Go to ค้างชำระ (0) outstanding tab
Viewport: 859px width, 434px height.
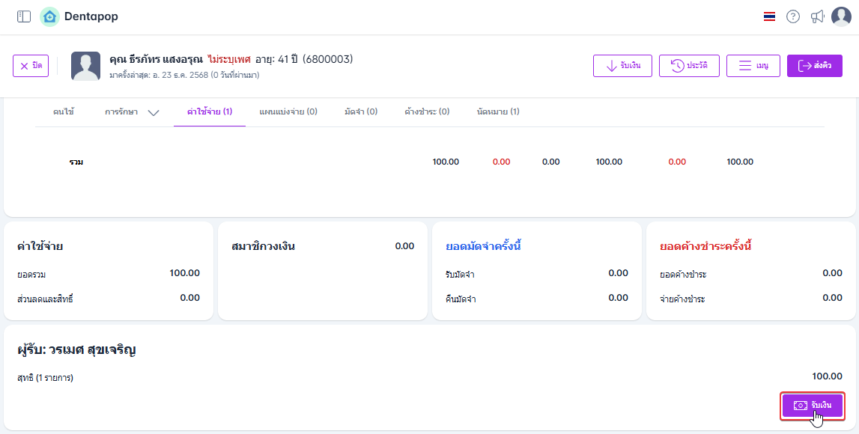(x=427, y=111)
